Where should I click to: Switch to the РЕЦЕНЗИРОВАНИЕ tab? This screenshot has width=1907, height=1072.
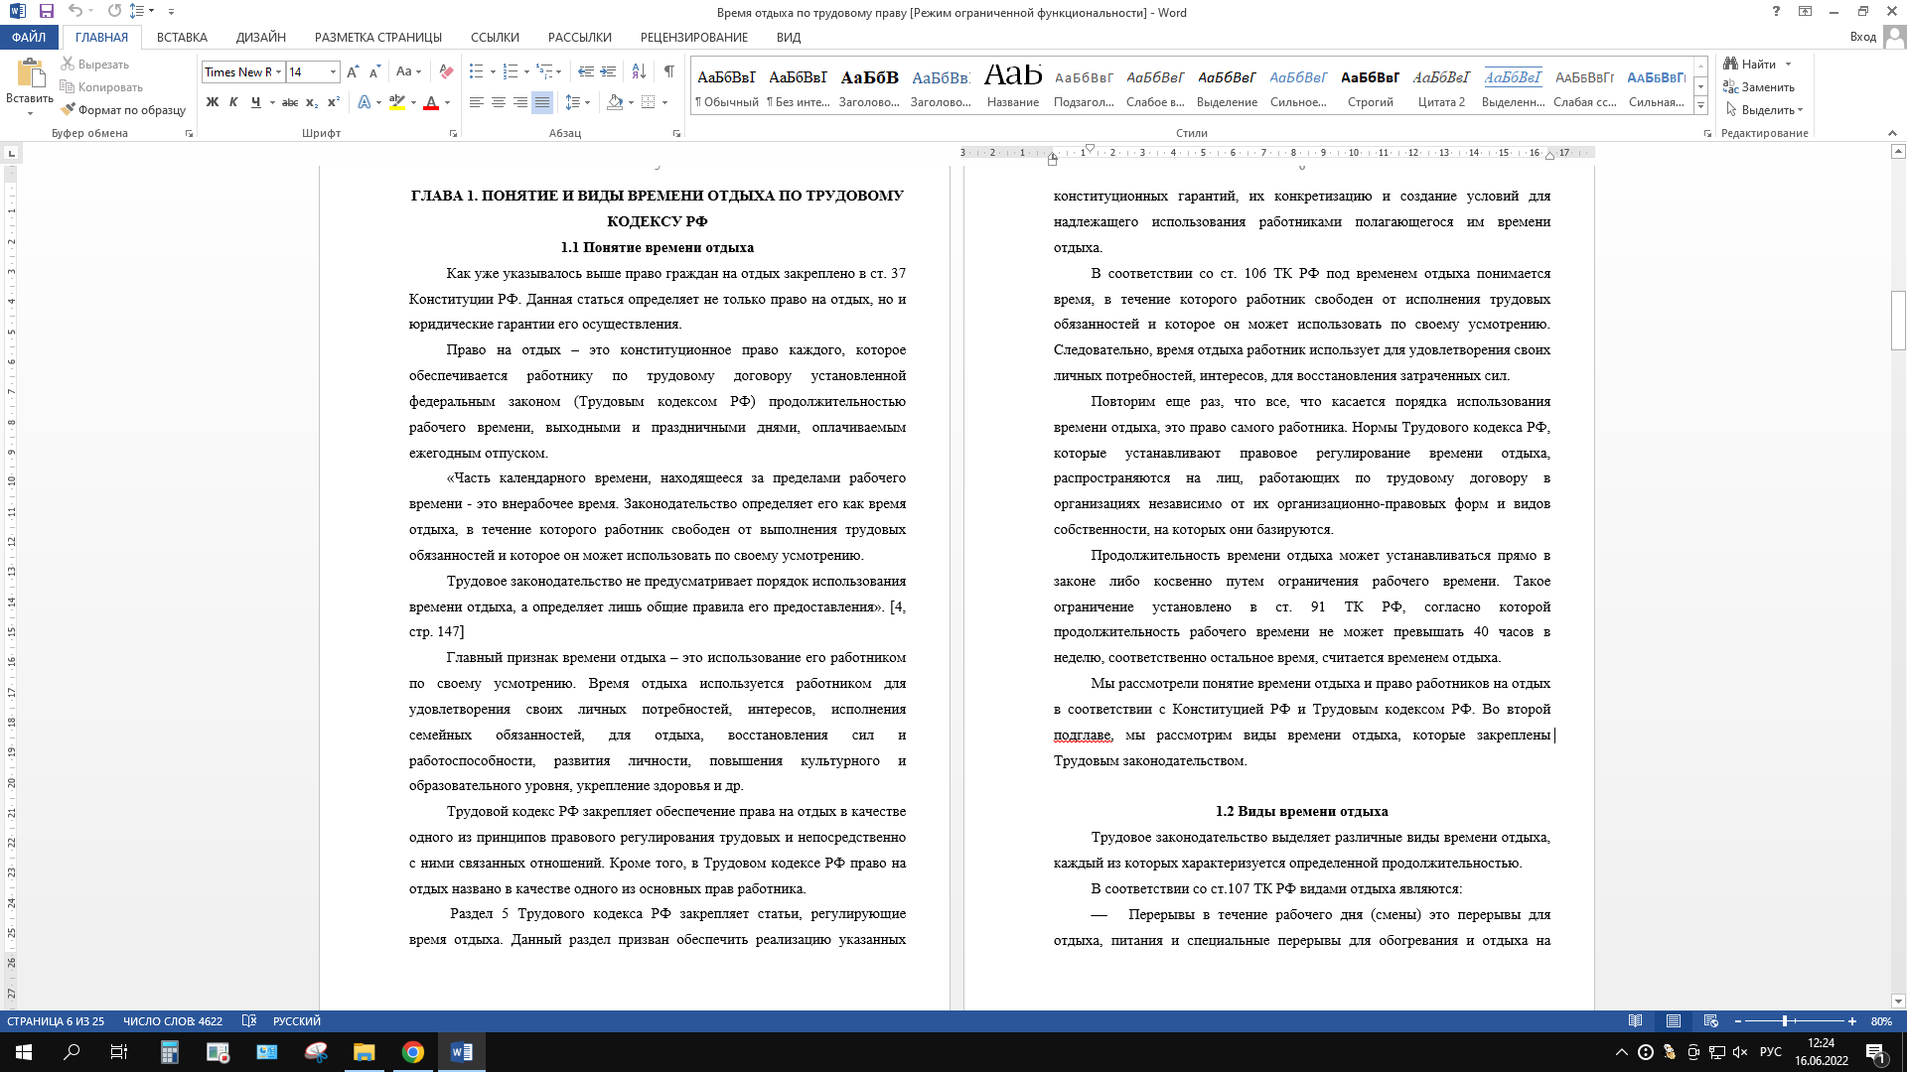click(x=694, y=37)
